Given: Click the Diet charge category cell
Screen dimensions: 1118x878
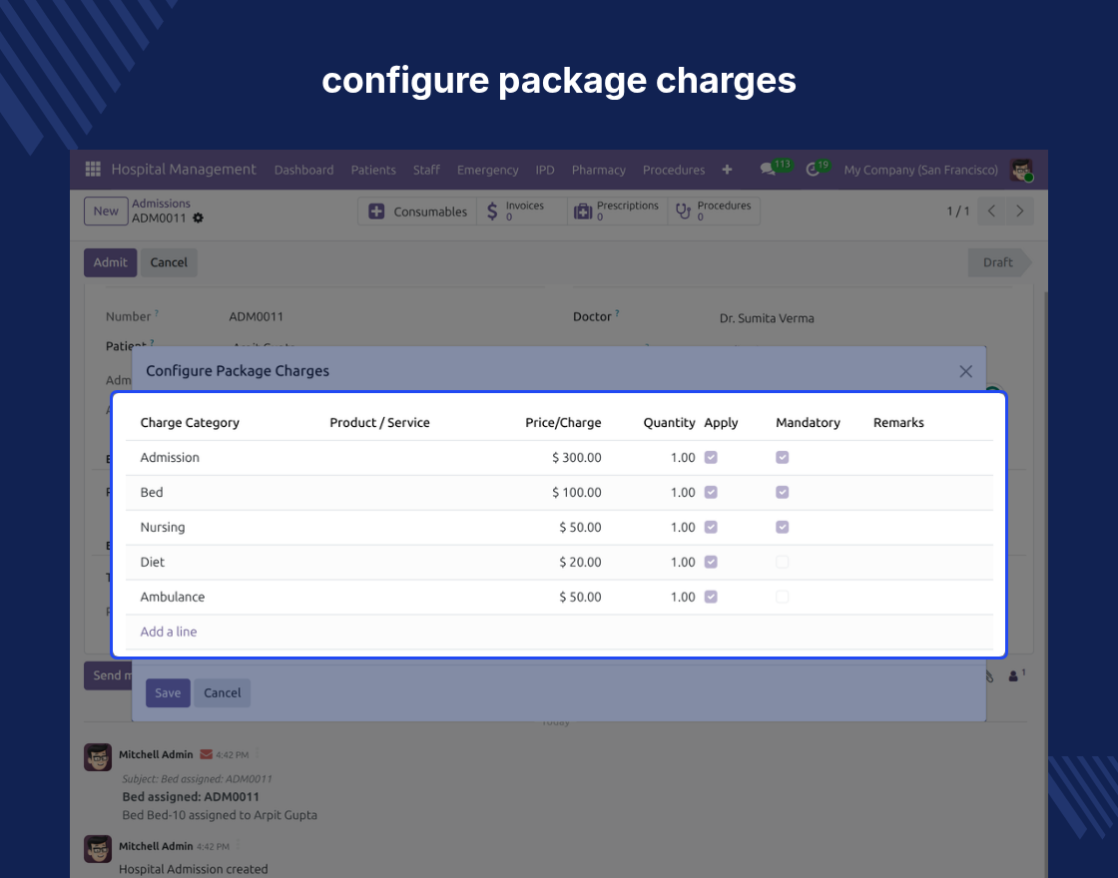Looking at the screenshot, I should [x=153, y=563].
